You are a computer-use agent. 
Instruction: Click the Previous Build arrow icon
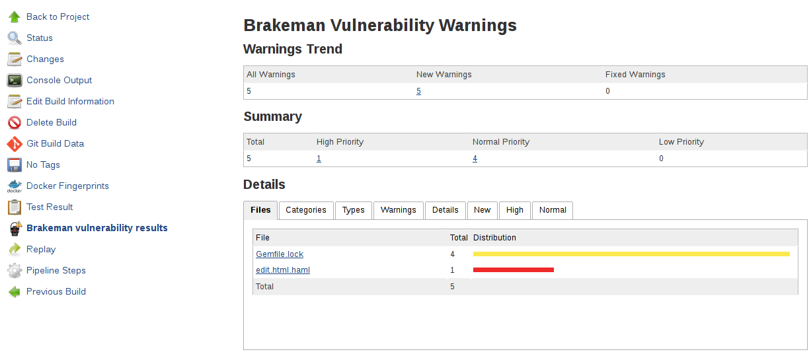[x=15, y=292]
